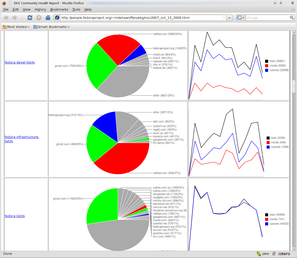Click the Back navigation arrow
Screen dimensions: 297x258
coord(6,18)
